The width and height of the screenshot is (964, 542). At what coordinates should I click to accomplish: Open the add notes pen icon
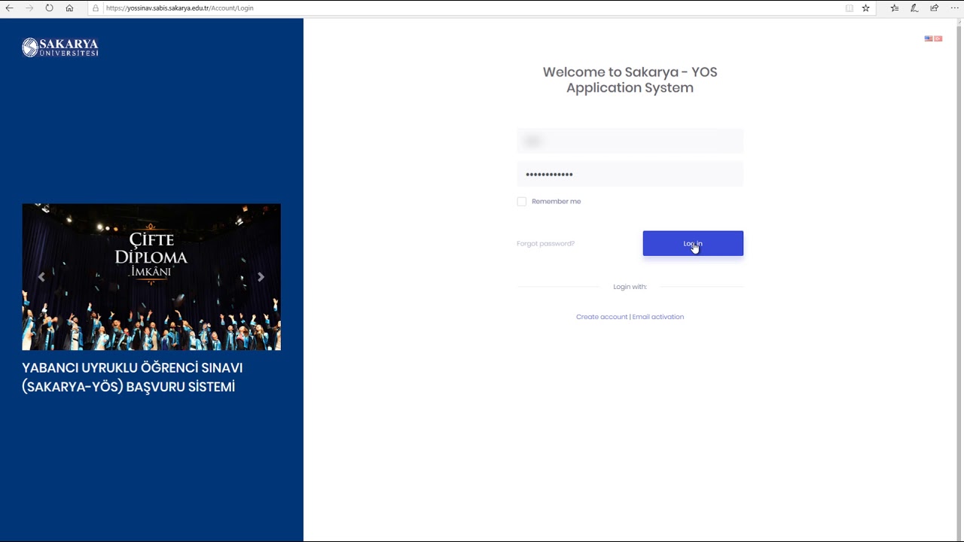(x=914, y=8)
